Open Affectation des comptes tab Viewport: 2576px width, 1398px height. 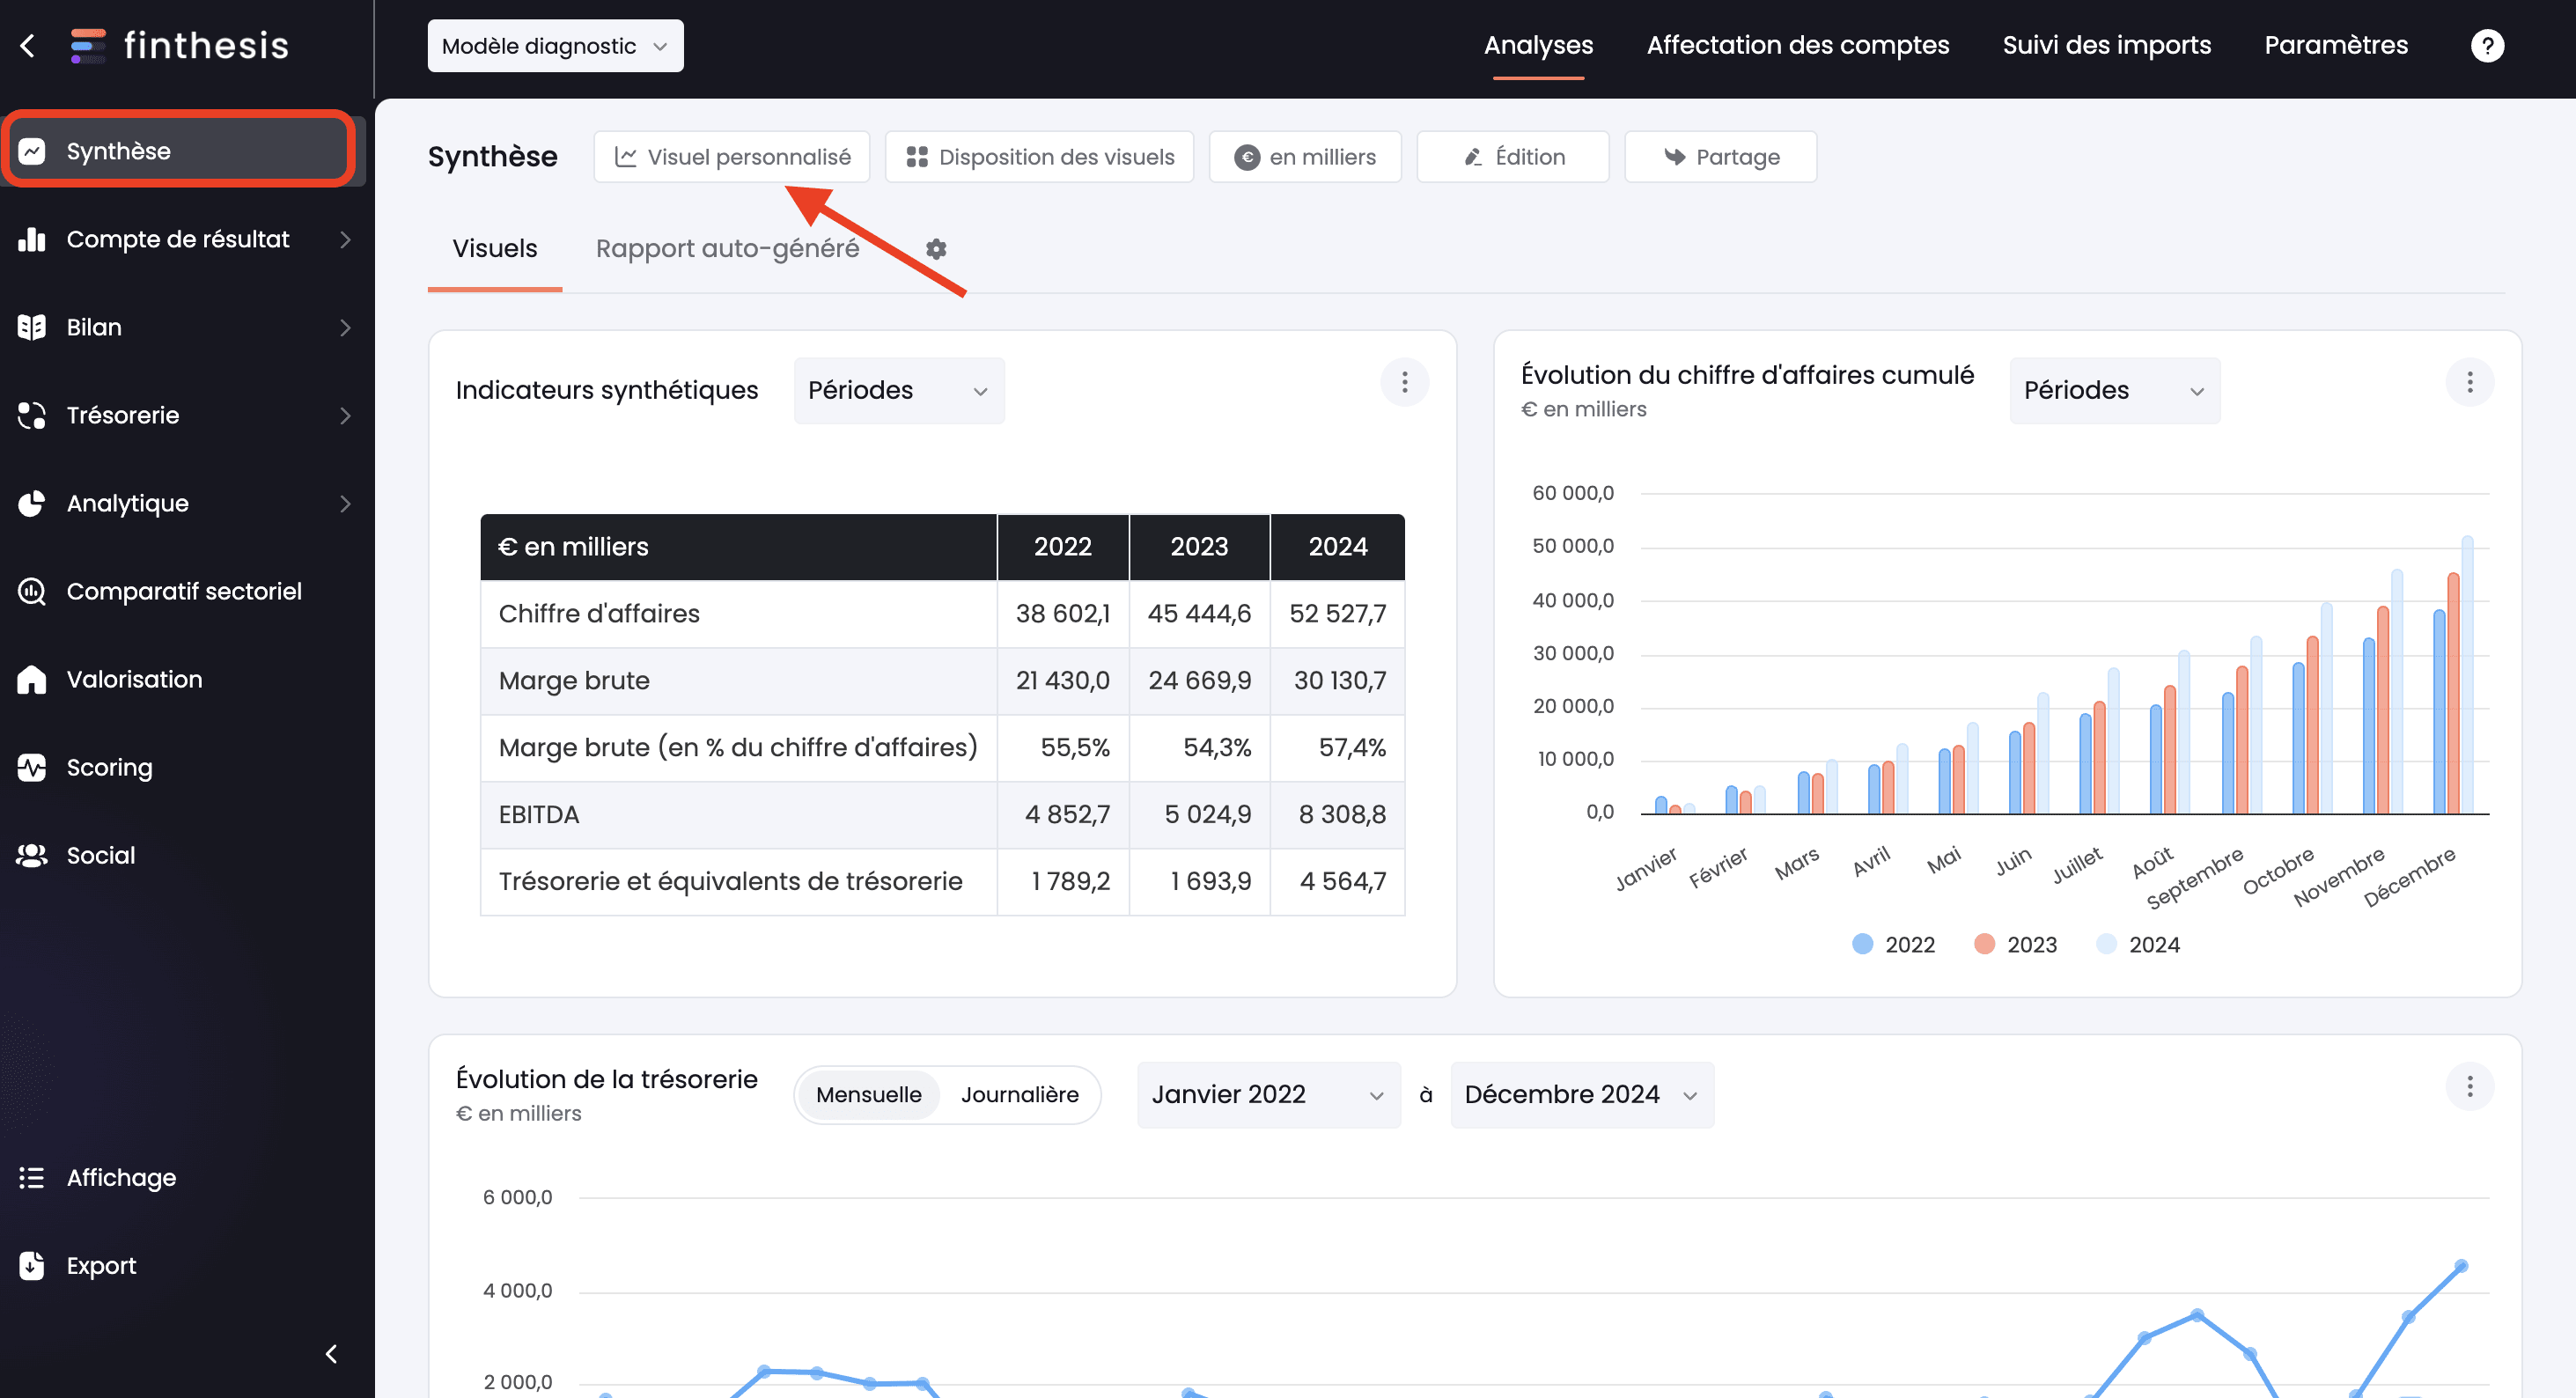click(x=1797, y=45)
